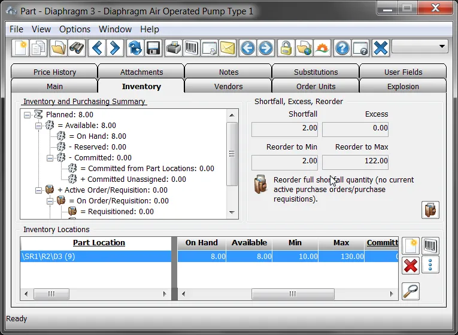Click the reorder icon below shortfall message
458x335 pixels.
tap(430, 210)
